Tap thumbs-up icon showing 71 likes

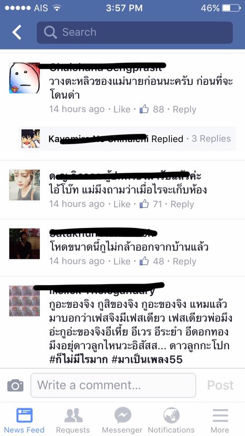click(144, 204)
